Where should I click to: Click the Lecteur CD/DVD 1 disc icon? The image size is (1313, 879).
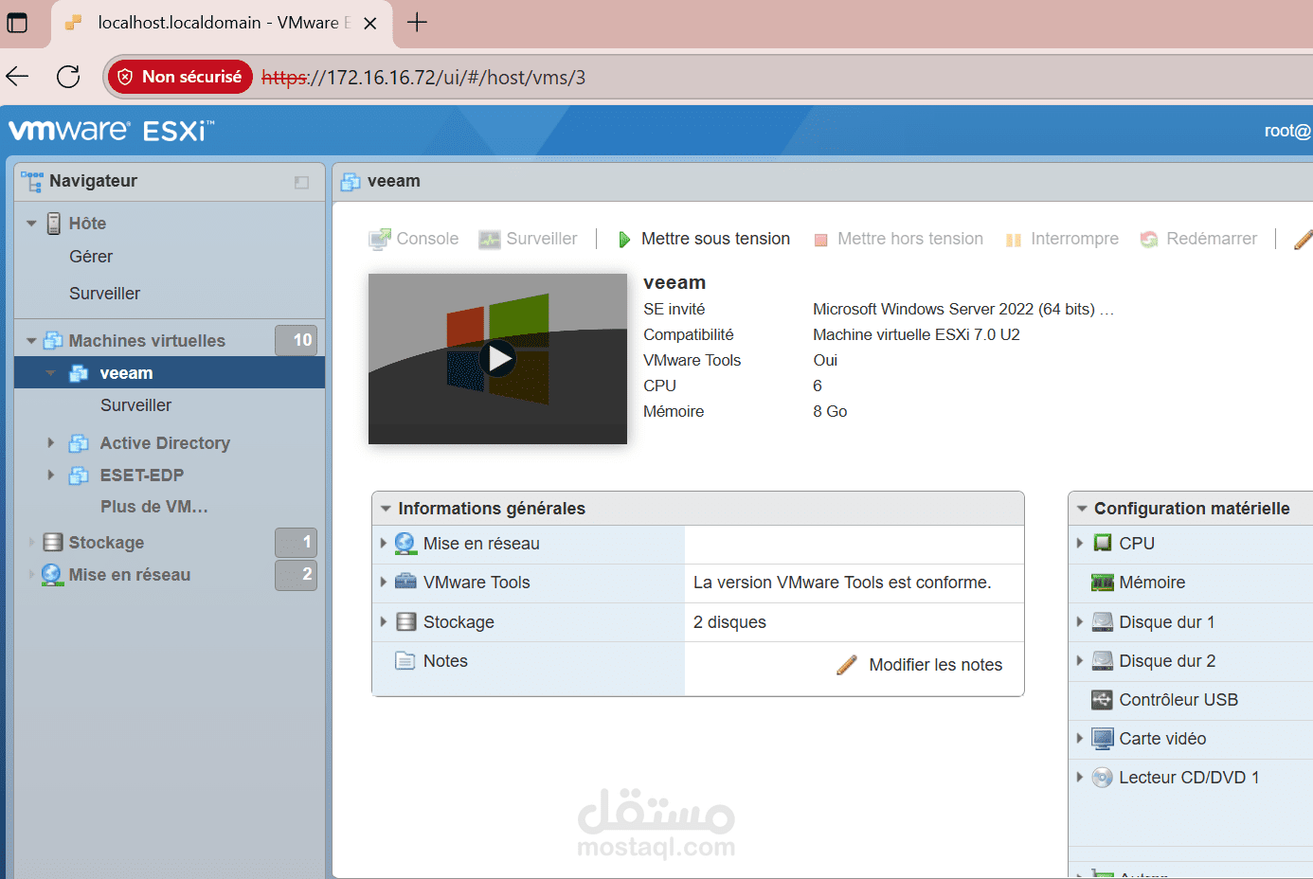pos(1103,778)
